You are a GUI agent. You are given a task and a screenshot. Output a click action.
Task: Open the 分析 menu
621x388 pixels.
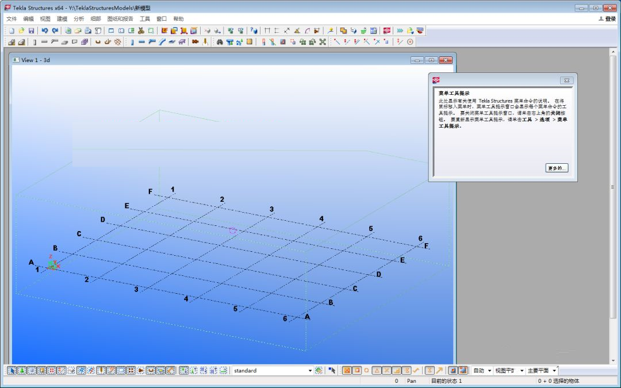(79, 18)
